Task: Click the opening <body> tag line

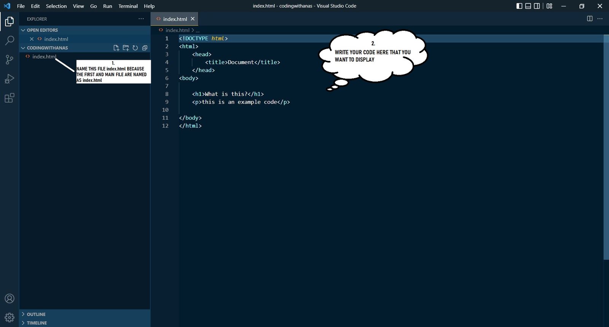Action: pyautogui.click(x=189, y=78)
